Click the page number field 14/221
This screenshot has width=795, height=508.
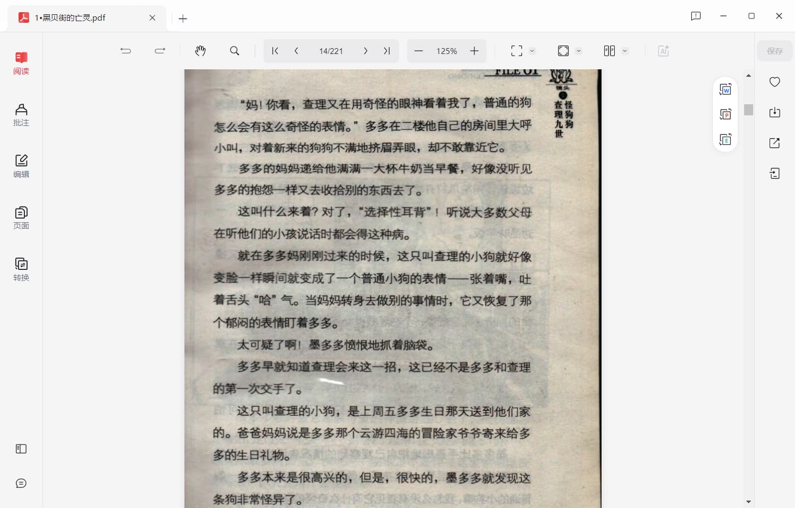click(x=331, y=51)
